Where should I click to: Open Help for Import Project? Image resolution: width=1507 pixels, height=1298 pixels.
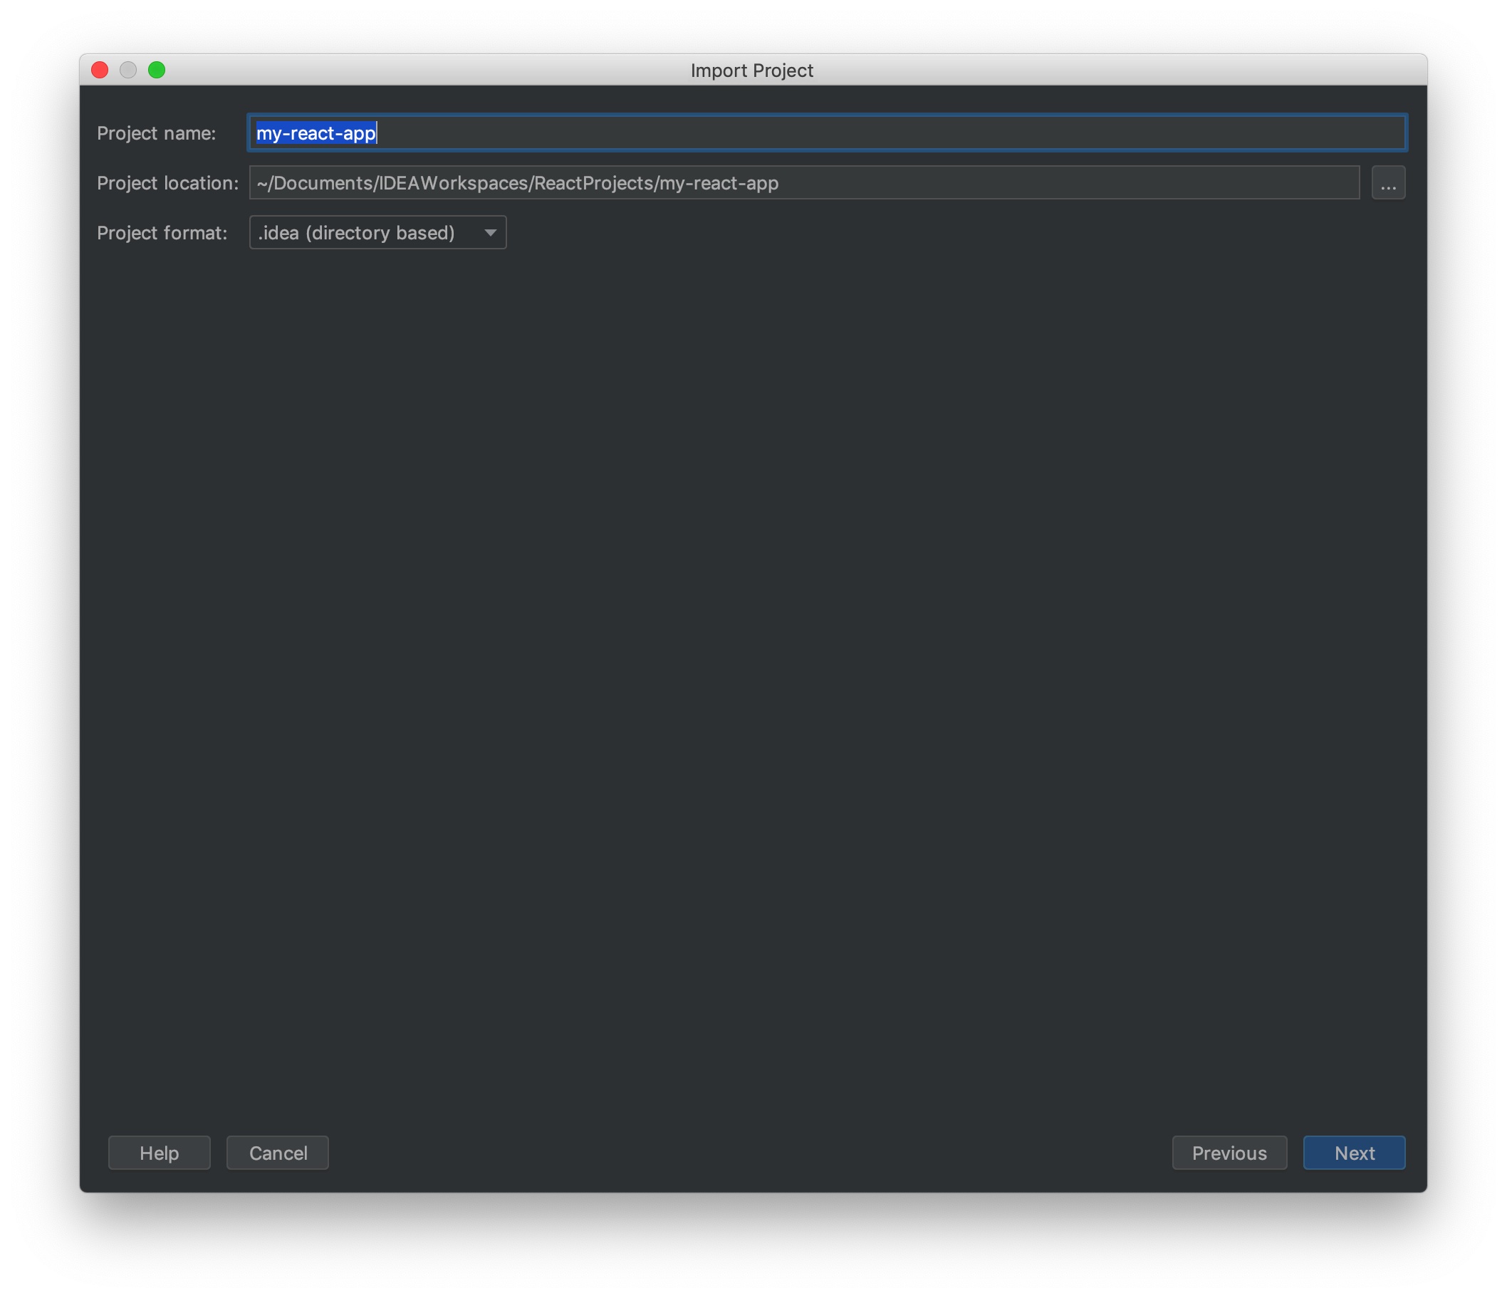click(160, 1153)
